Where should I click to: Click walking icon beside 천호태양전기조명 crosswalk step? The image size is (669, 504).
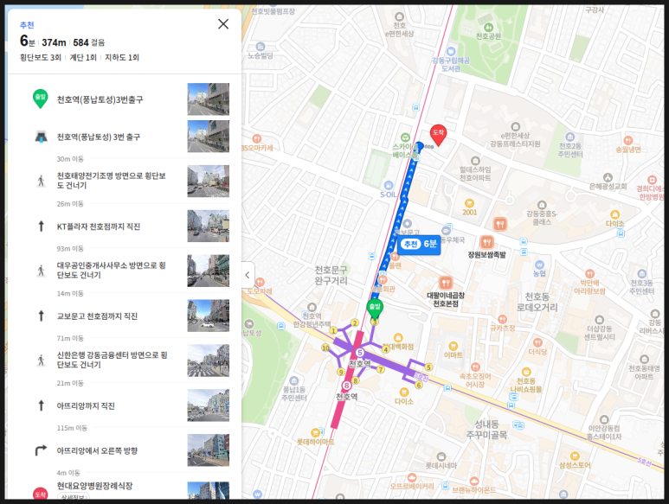click(41, 181)
